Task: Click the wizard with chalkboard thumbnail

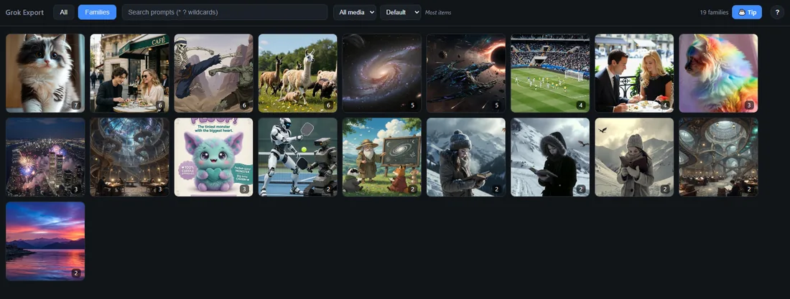Action: [382, 157]
